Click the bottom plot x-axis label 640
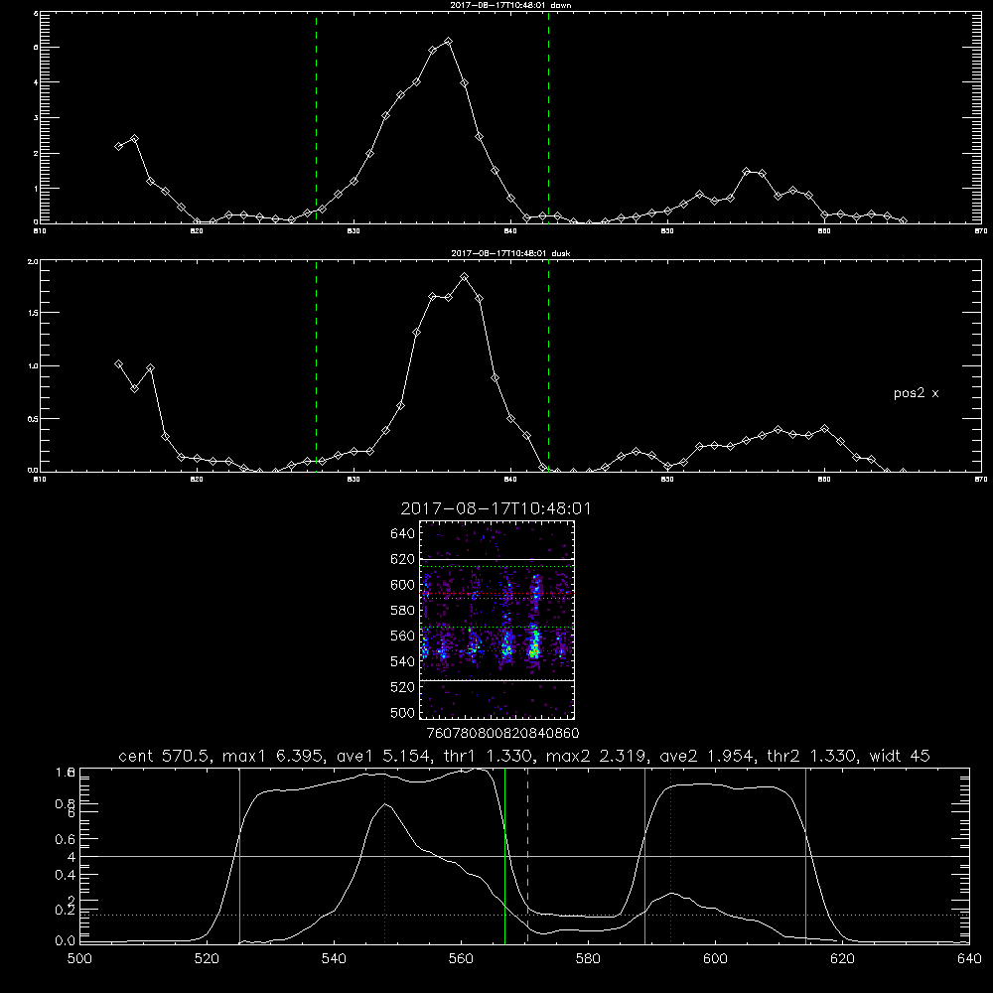993x993 pixels. pos(969,959)
